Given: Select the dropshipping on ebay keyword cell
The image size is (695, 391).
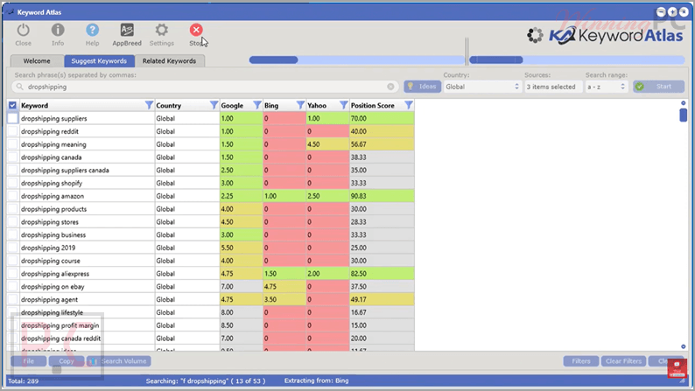Looking at the screenshot, I should (x=87, y=287).
